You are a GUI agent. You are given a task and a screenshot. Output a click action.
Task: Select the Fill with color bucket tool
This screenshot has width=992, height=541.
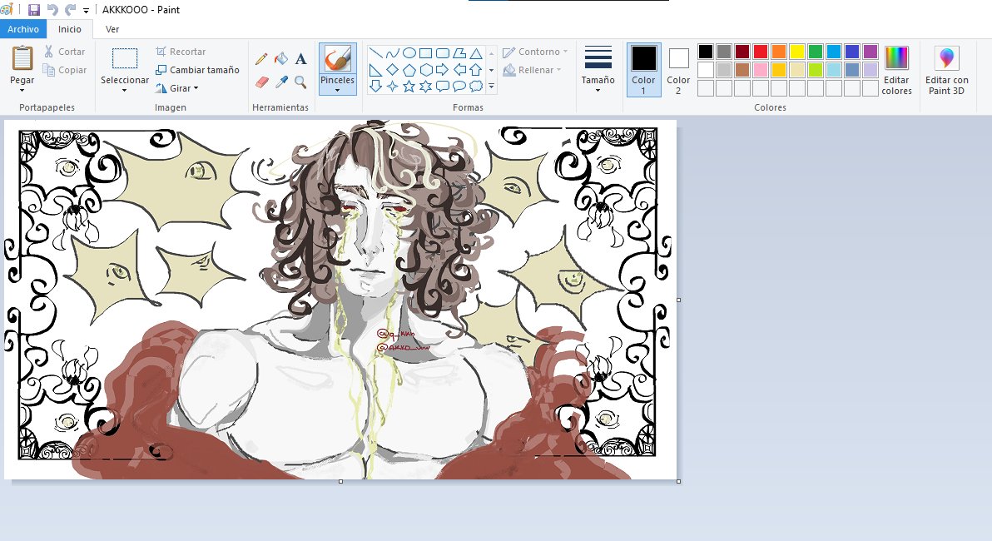coord(281,59)
